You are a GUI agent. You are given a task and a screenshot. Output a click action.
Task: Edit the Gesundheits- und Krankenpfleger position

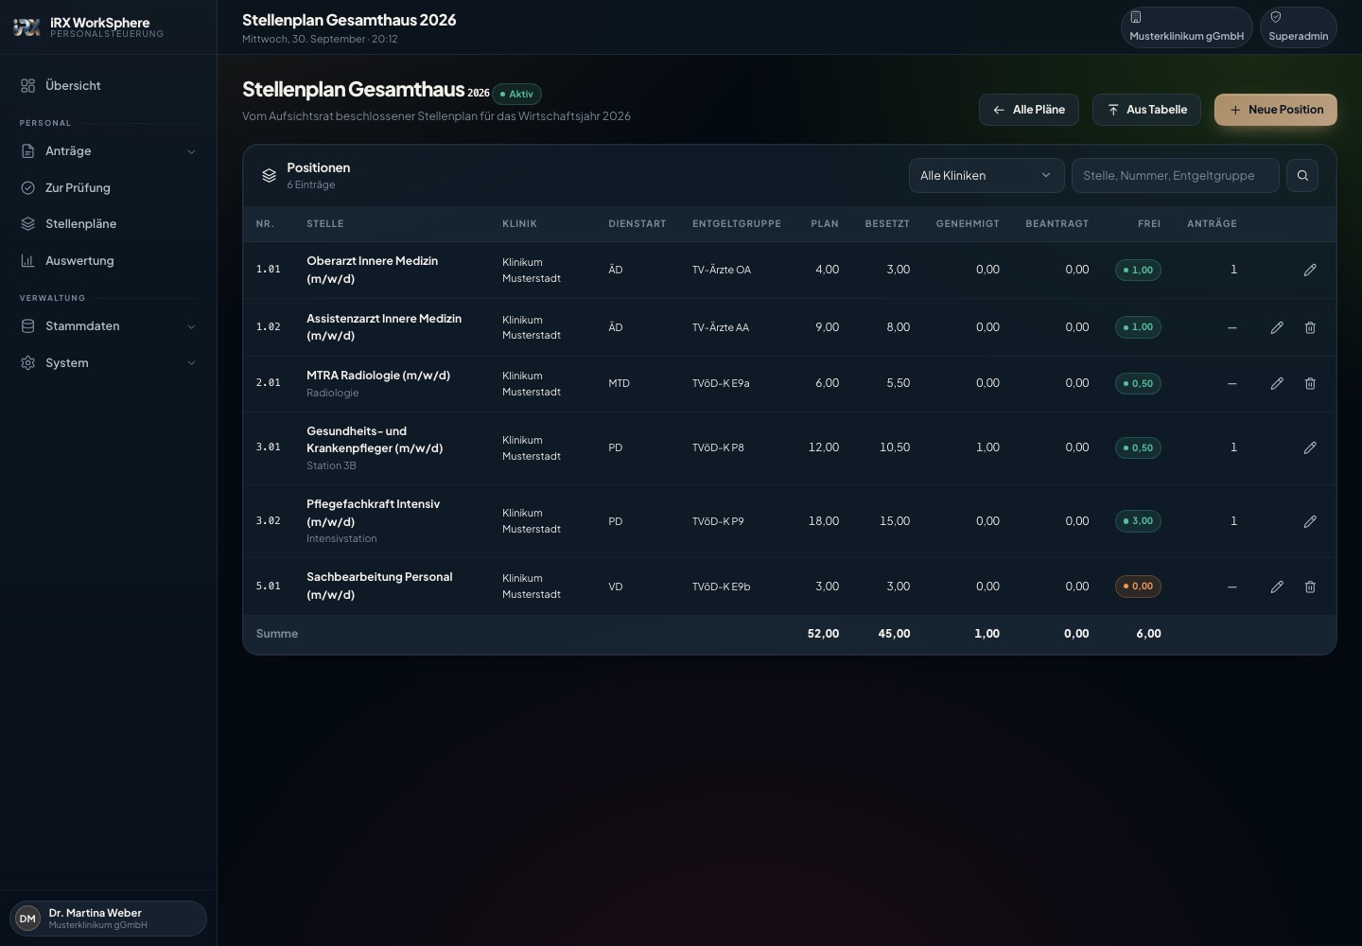coord(1310,447)
